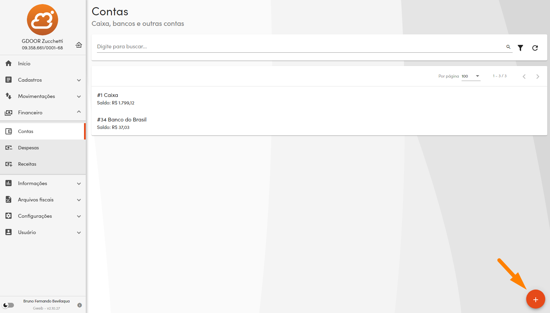Click the GDOOR Zucchetti company name

[43, 41]
